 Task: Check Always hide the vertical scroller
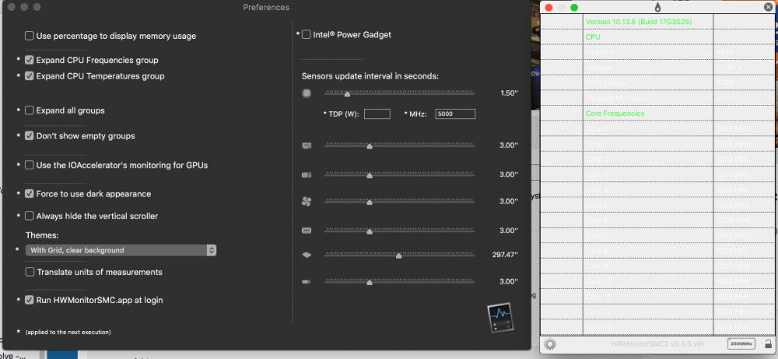click(30, 216)
